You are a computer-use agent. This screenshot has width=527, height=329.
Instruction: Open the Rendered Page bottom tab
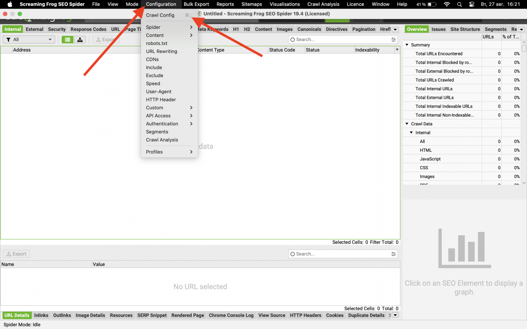[x=188, y=315]
